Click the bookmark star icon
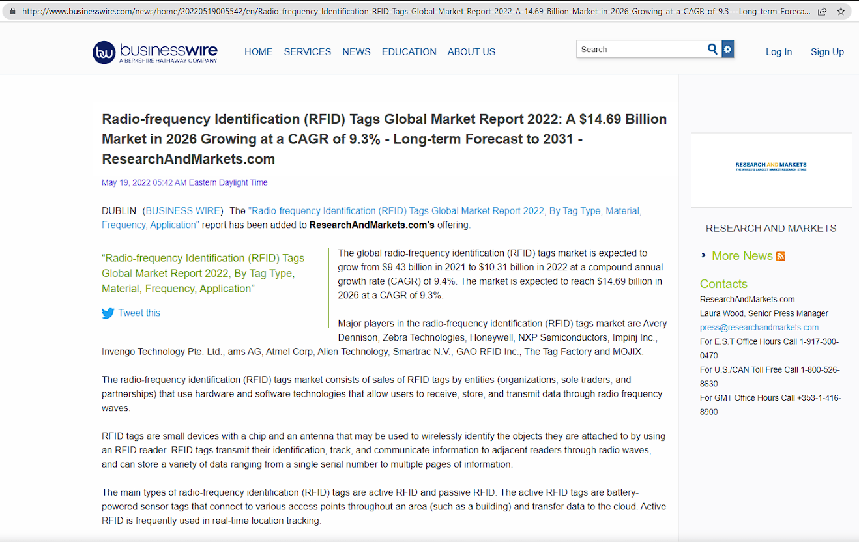 pyautogui.click(x=841, y=11)
